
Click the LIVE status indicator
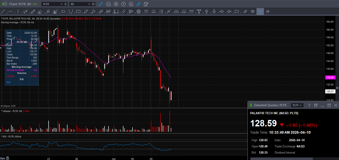[x=35, y=4]
